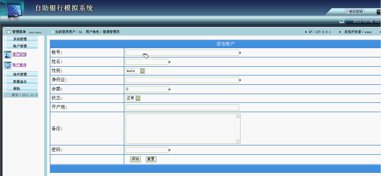Click the 备注 textarea scroll-down arrow
The image size is (381, 176).
238,141
